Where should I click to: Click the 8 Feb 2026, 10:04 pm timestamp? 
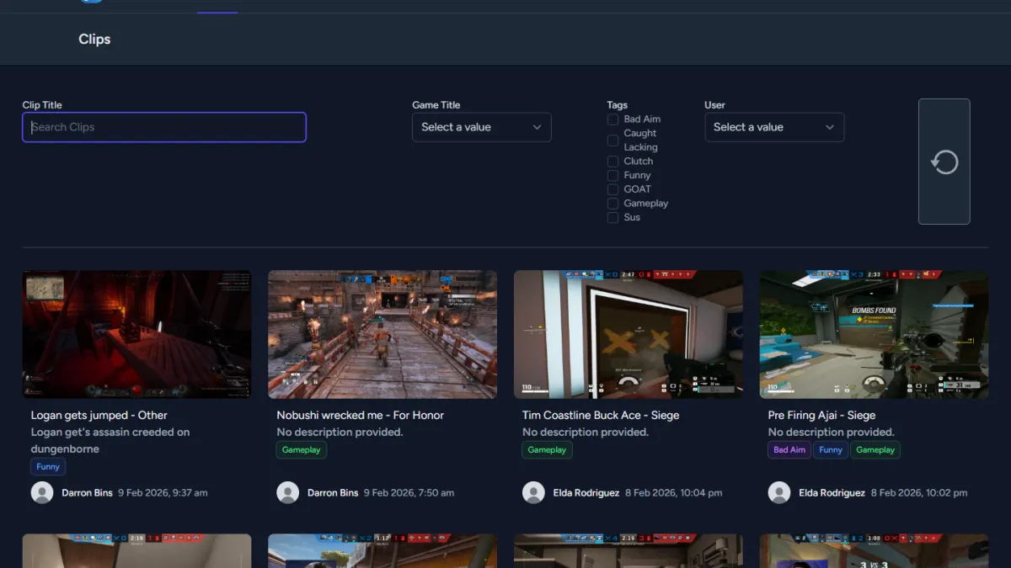pyautogui.click(x=673, y=493)
